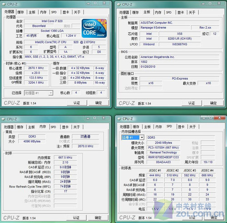Open 显卡 tab in the processor CPU-Z window

point(66,12)
